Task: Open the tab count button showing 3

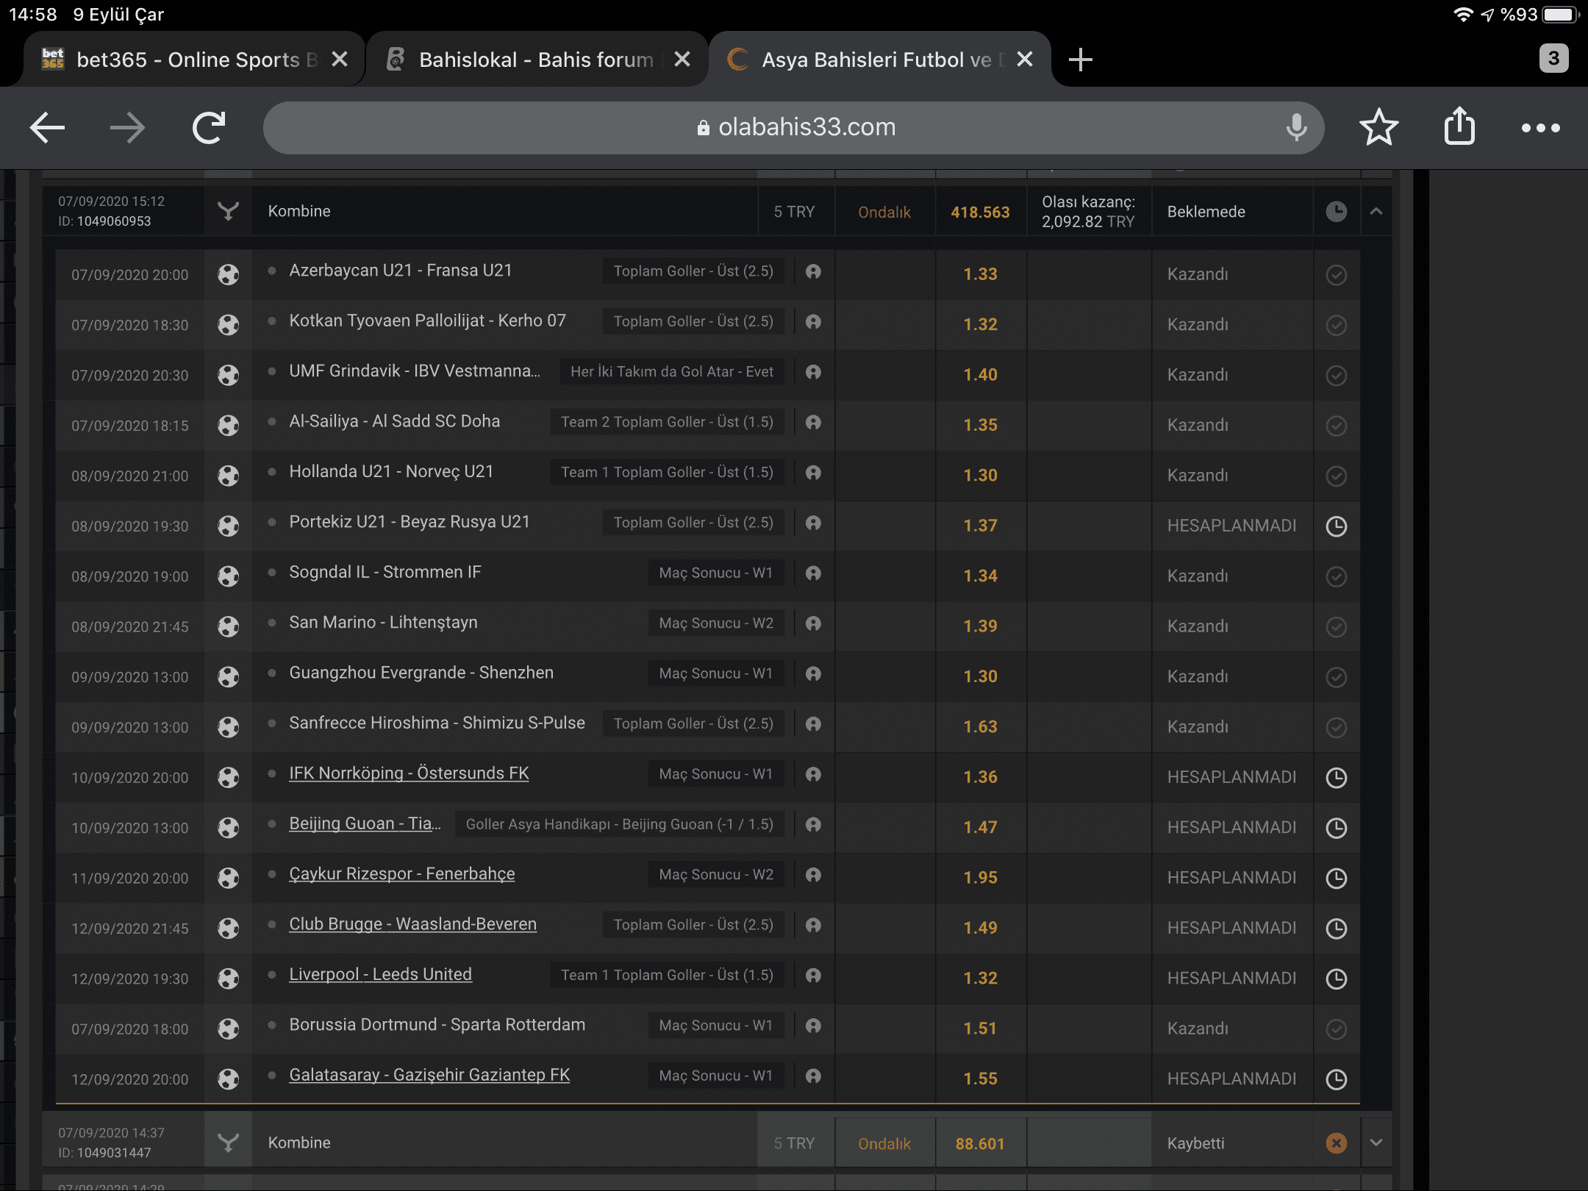Action: [1553, 59]
